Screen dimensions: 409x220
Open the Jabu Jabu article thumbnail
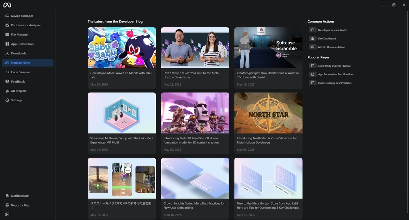[122, 48]
